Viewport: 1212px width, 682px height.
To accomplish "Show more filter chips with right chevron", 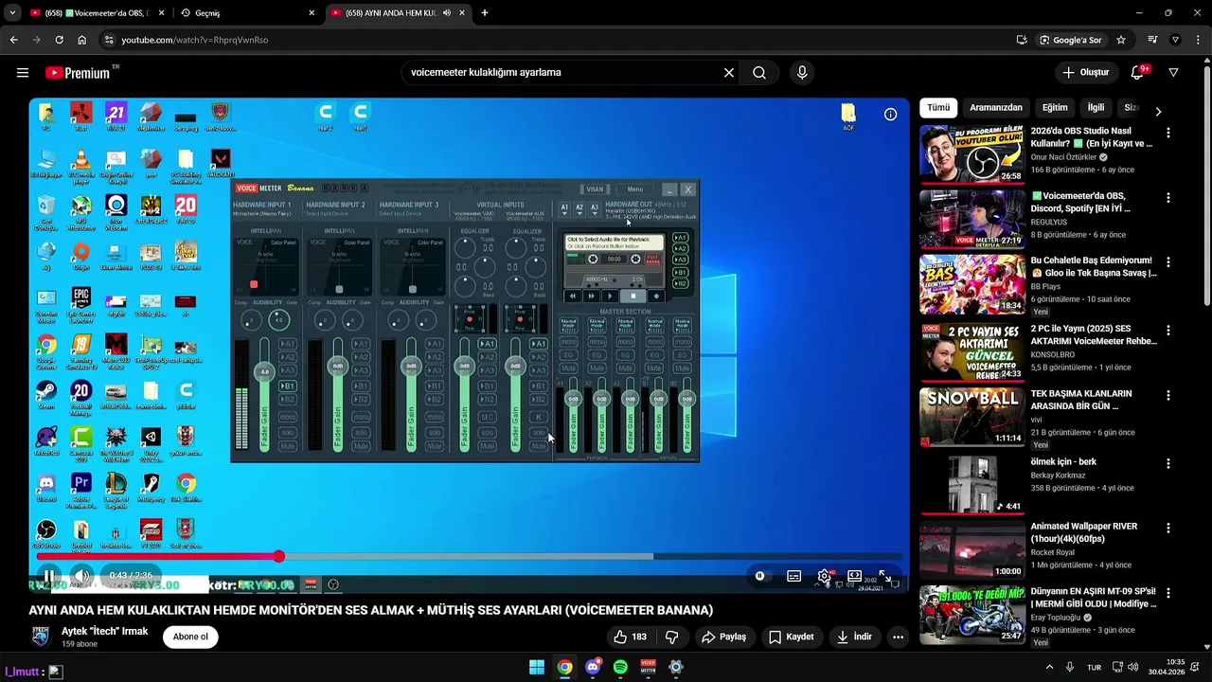I will (1158, 111).
